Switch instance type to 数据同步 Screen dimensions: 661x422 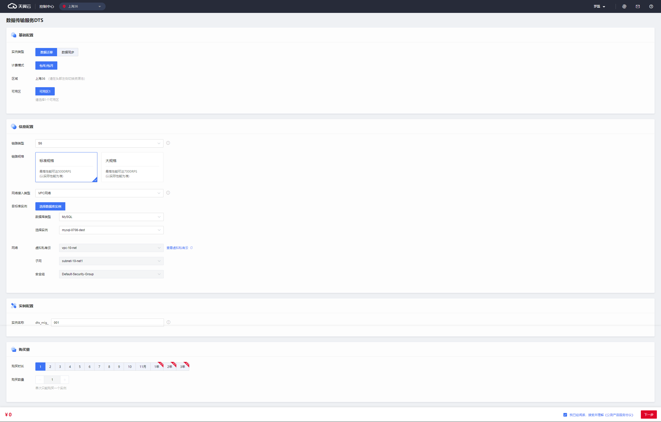(x=68, y=52)
